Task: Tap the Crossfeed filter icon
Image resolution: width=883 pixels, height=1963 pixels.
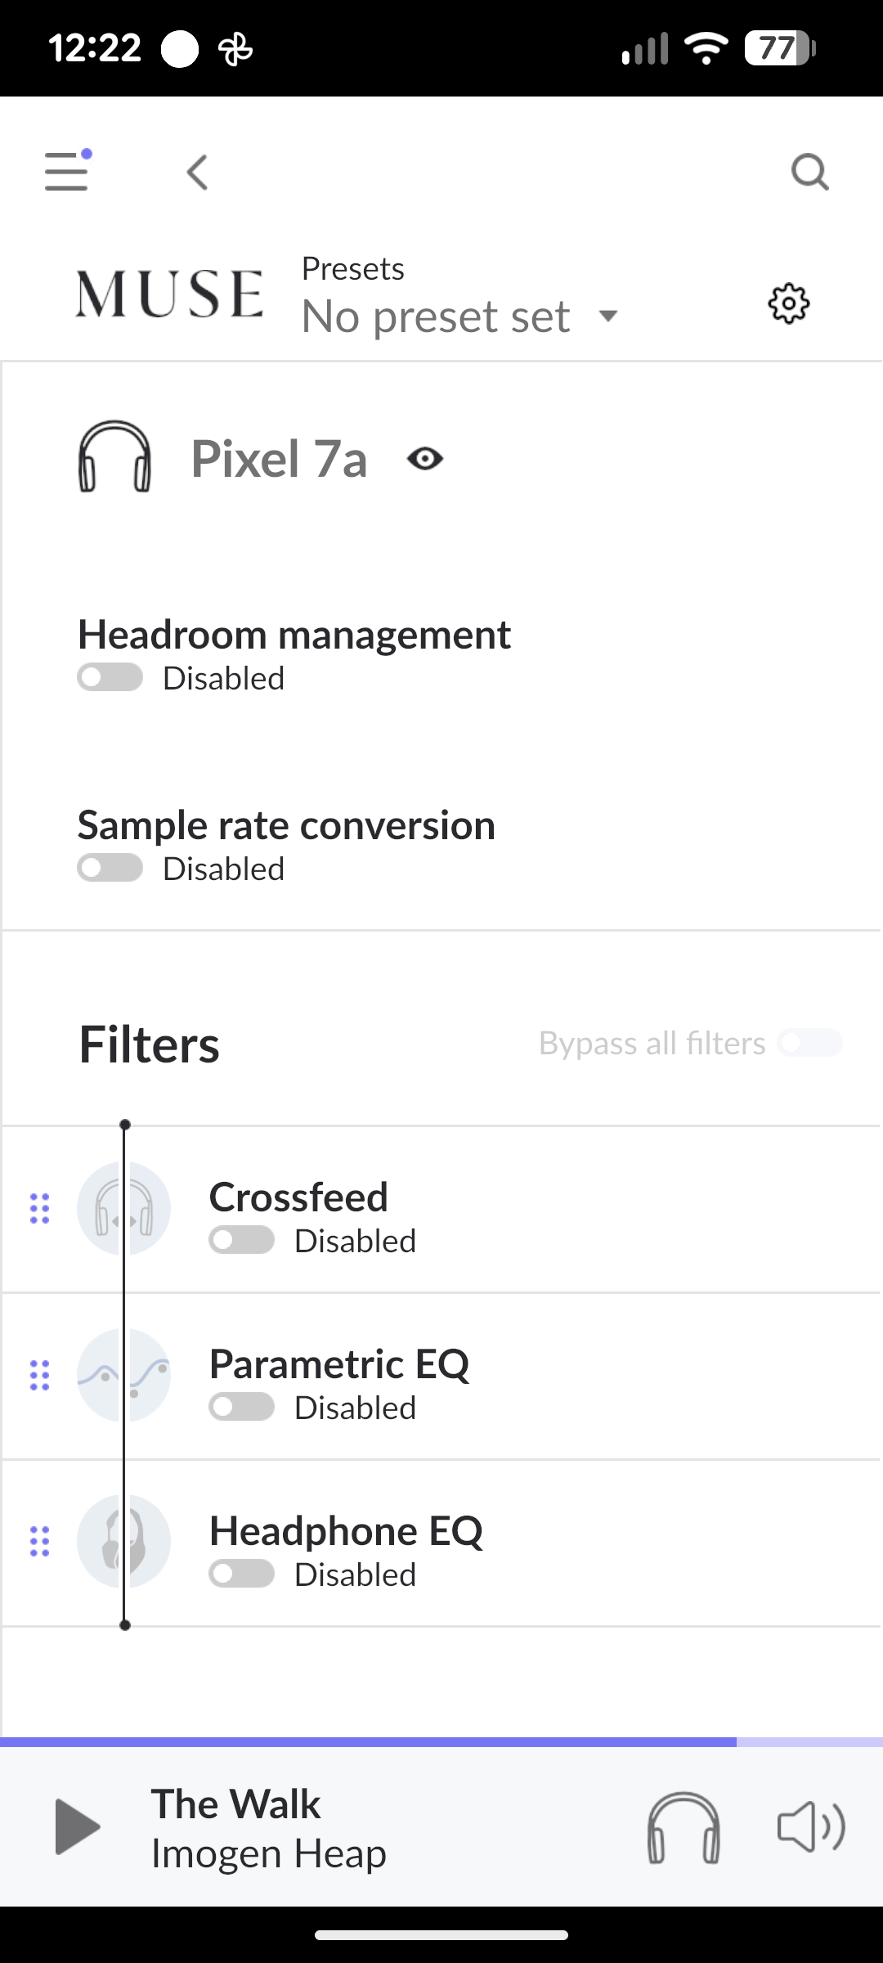Action: (123, 1208)
